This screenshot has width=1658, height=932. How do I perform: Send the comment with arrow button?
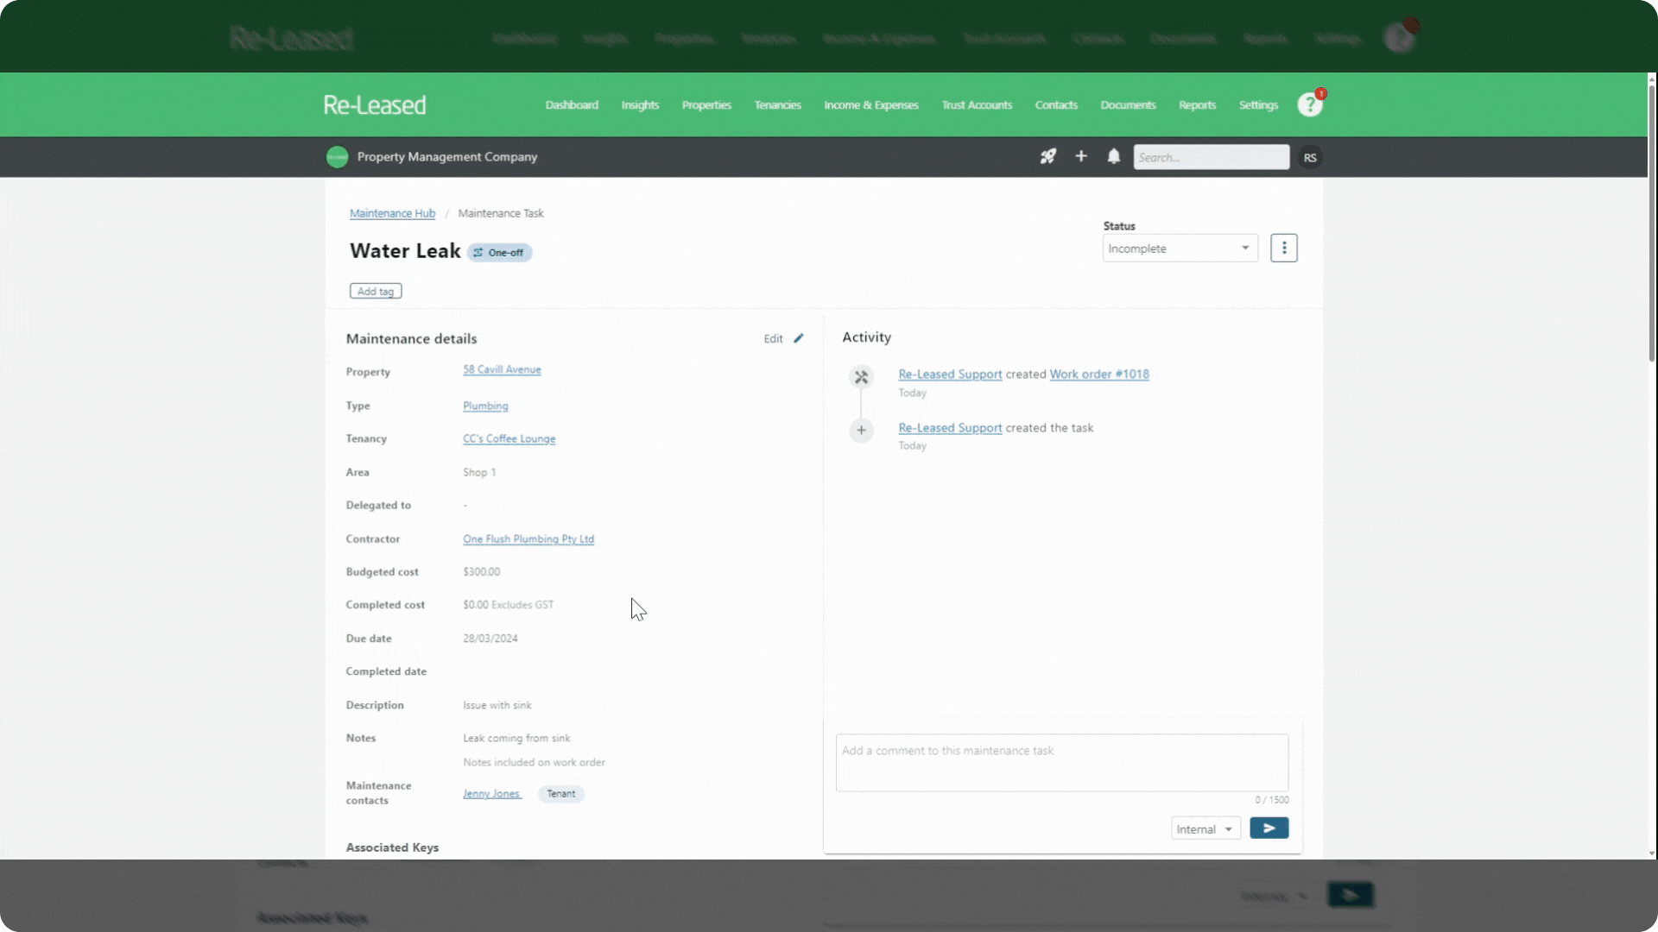click(1269, 828)
